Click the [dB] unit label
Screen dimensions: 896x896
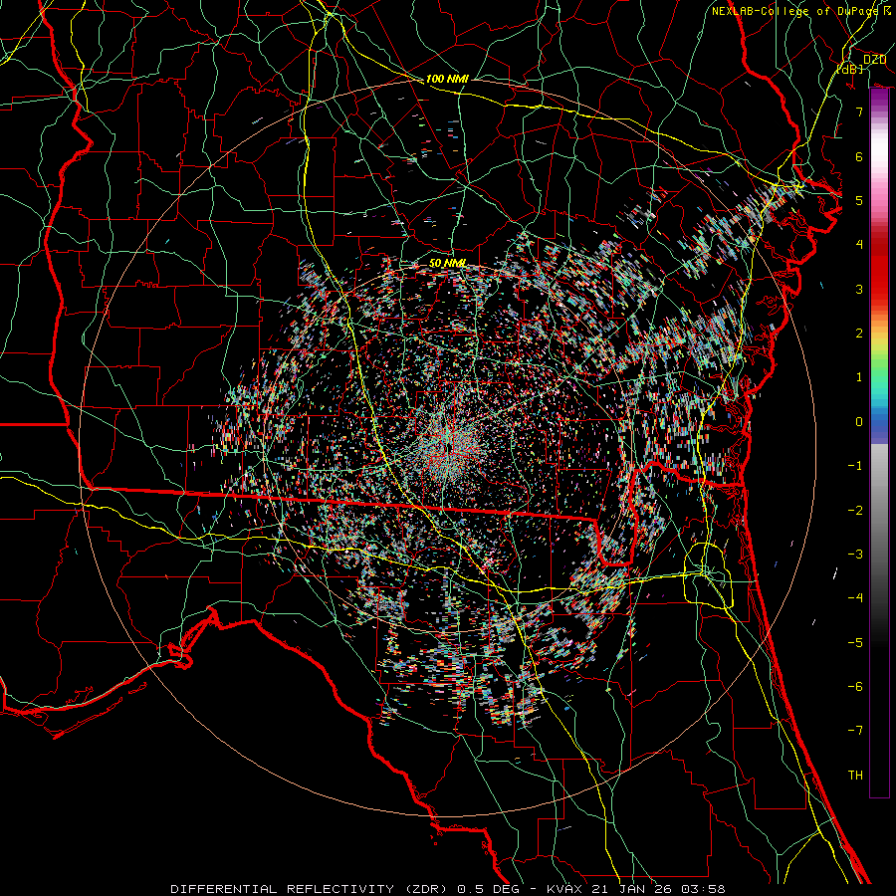pos(850,69)
